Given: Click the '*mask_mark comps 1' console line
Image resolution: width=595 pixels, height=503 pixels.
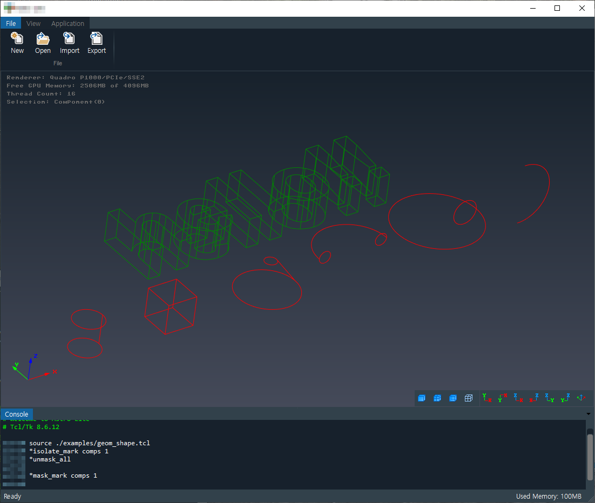Looking at the screenshot, I should (63, 475).
